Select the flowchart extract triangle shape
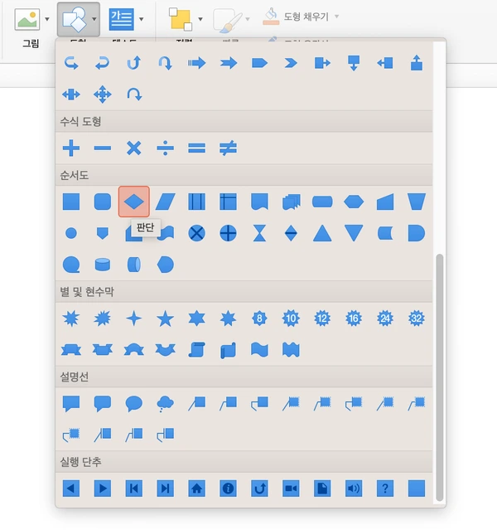 tap(322, 233)
